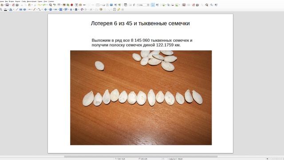Select the Symbol Shapes smiley tool
The width and height of the screenshot is (284, 160).
[51, 9]
